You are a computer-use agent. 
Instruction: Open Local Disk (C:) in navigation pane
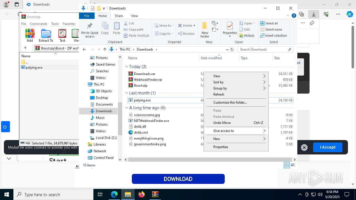tap(106, 138)
